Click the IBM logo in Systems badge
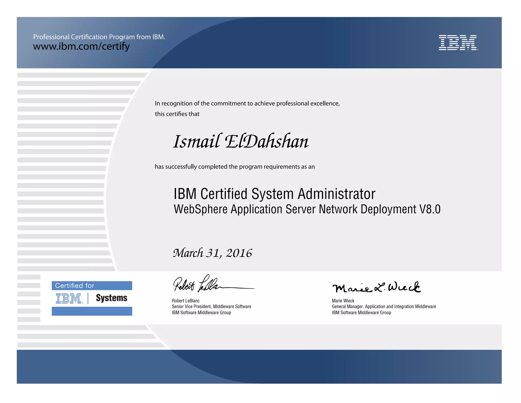The image size is (521, 403). click(x=69, y=298)
